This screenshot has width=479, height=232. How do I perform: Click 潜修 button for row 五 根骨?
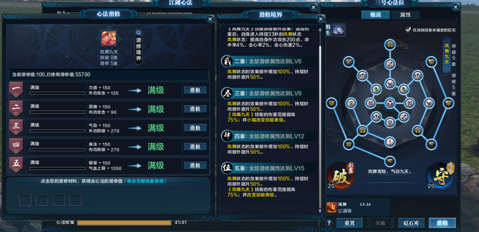pos(195,165)
